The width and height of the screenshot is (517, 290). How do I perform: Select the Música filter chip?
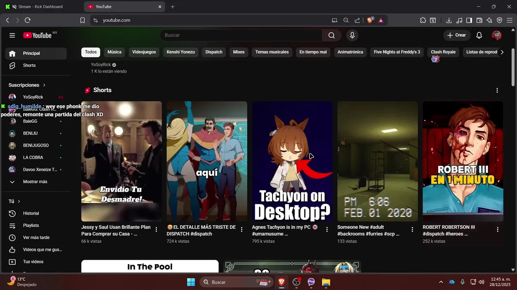[114, 52]
